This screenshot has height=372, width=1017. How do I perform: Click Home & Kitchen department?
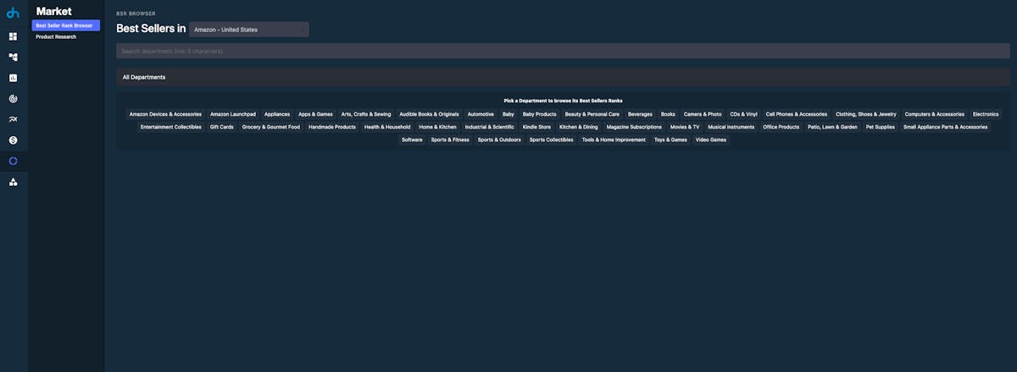click(x=437, y=127)
